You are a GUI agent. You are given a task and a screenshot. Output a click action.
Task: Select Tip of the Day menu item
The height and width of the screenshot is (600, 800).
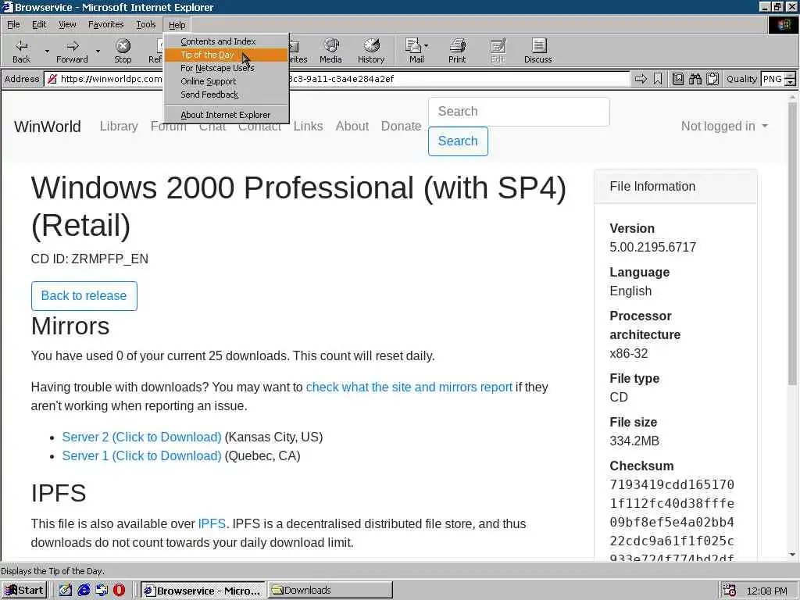click(227, 55)
